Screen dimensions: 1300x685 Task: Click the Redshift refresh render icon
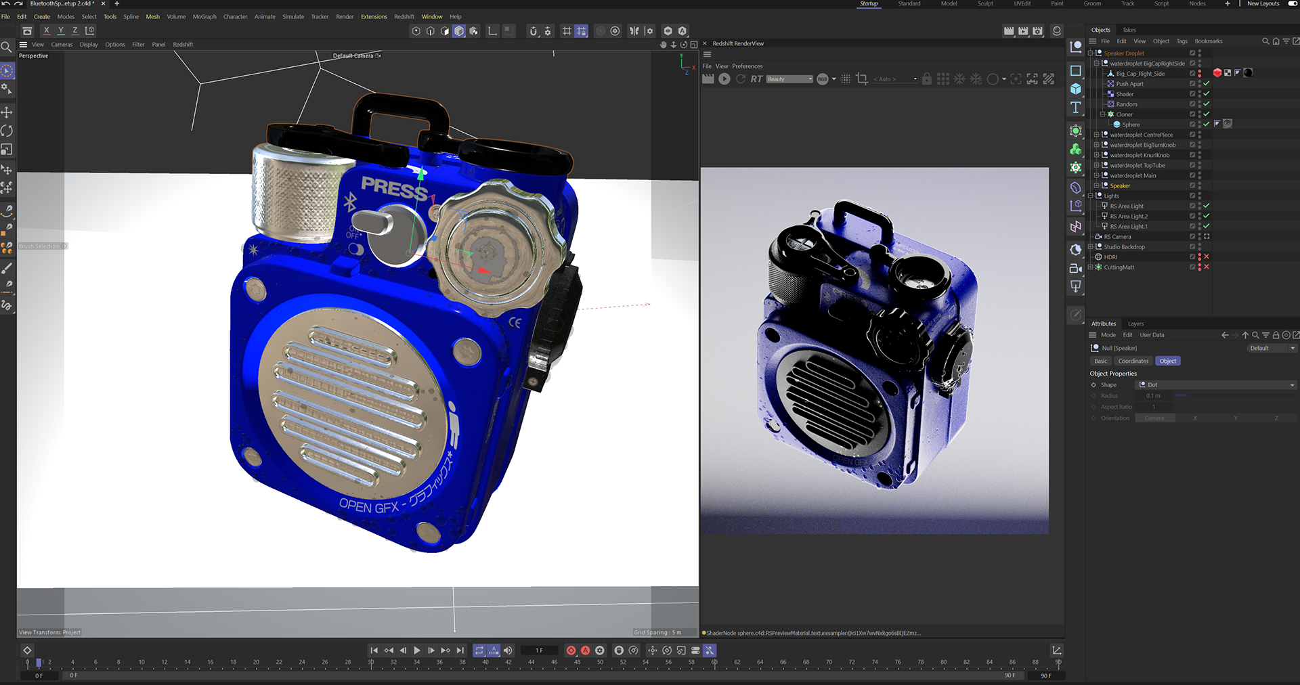(x=741, y=79)
